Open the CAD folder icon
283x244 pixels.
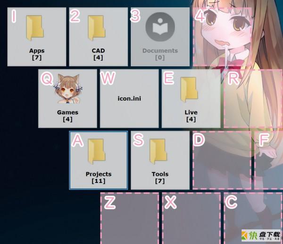97,28
